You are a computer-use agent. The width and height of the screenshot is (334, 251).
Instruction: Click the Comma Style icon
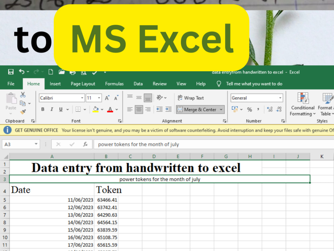[258, 109]
